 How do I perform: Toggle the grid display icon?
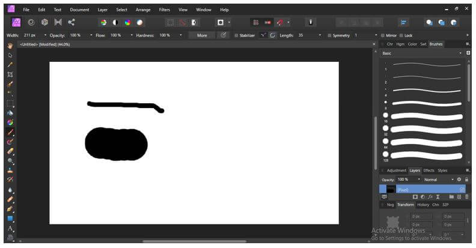256,22
